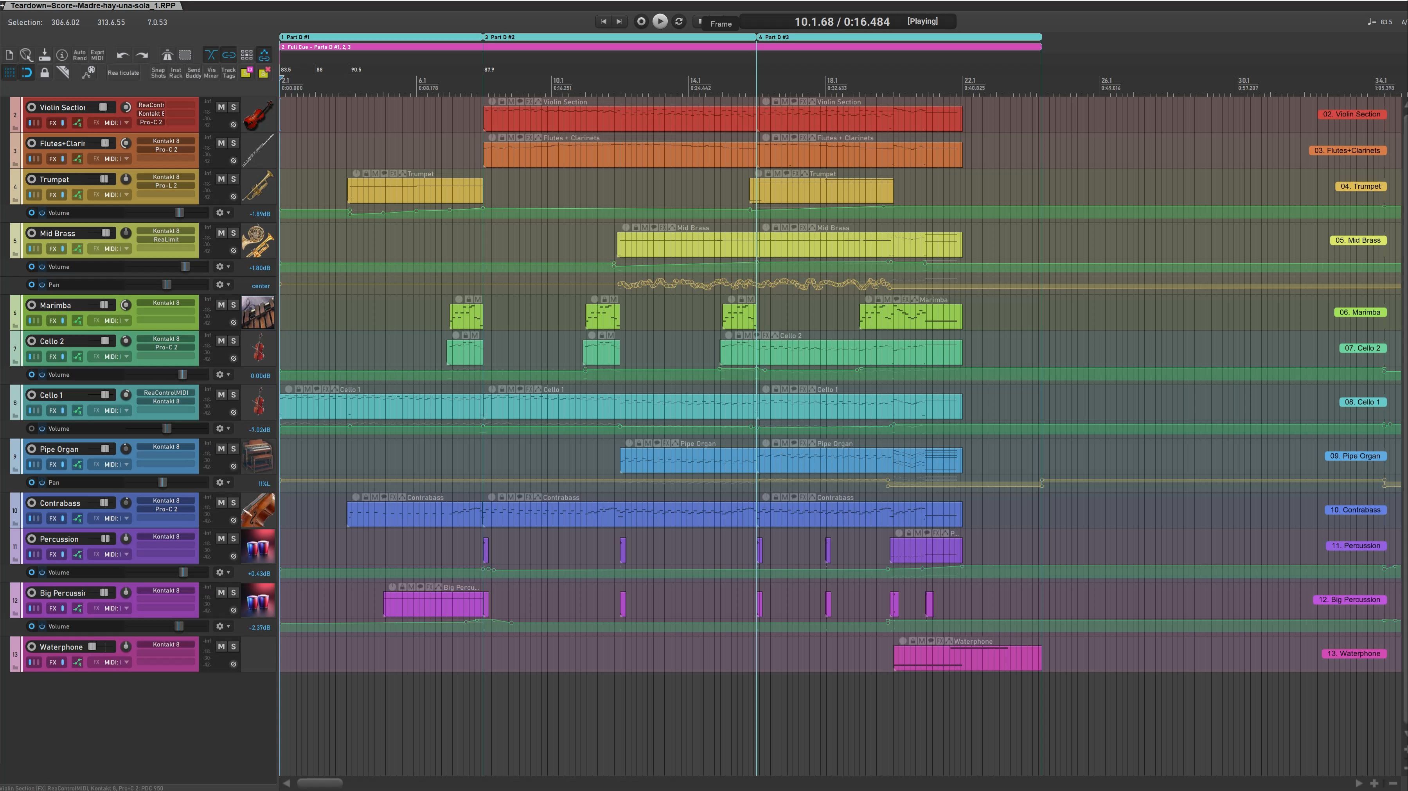This screenshot has height=791, width=1408.
Task: Click the Reaticulate button
Action: [124, 73]
